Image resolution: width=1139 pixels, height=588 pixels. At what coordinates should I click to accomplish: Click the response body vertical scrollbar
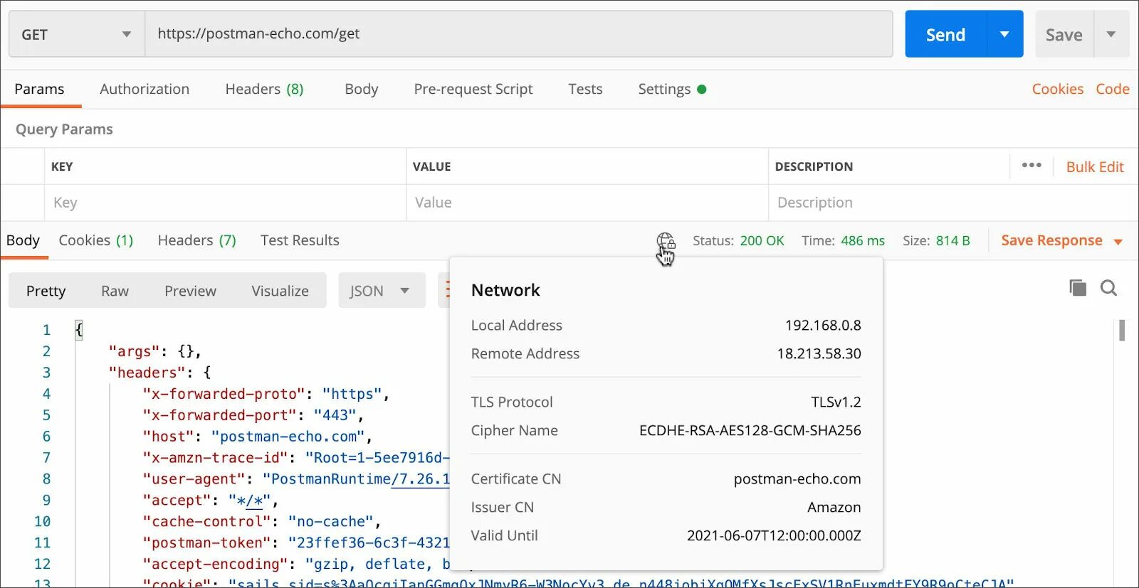point(1122,331)
